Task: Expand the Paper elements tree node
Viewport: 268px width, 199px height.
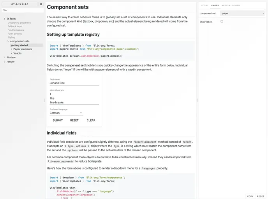Action: tap(11, 49)
